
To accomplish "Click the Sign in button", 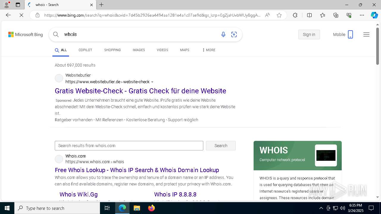I will [x=309, y=34].
